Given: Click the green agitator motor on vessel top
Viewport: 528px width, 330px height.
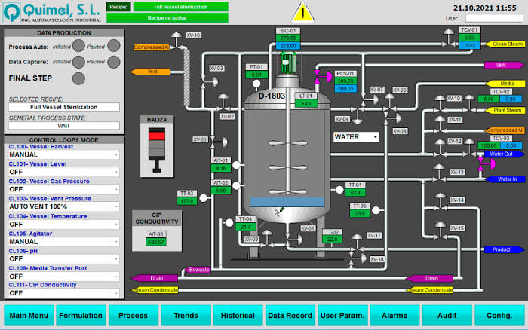Looking at the screenshot, I should 288,63.
